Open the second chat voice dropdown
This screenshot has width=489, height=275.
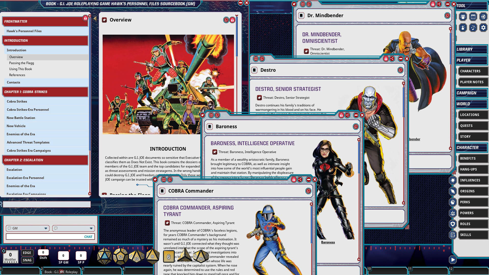pos(91,228)
